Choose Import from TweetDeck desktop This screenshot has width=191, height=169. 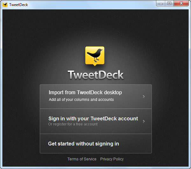pos(96,96)
